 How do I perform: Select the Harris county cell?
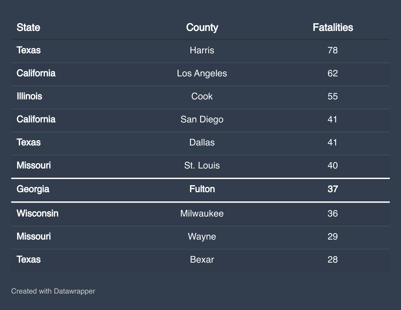(202, 50)
